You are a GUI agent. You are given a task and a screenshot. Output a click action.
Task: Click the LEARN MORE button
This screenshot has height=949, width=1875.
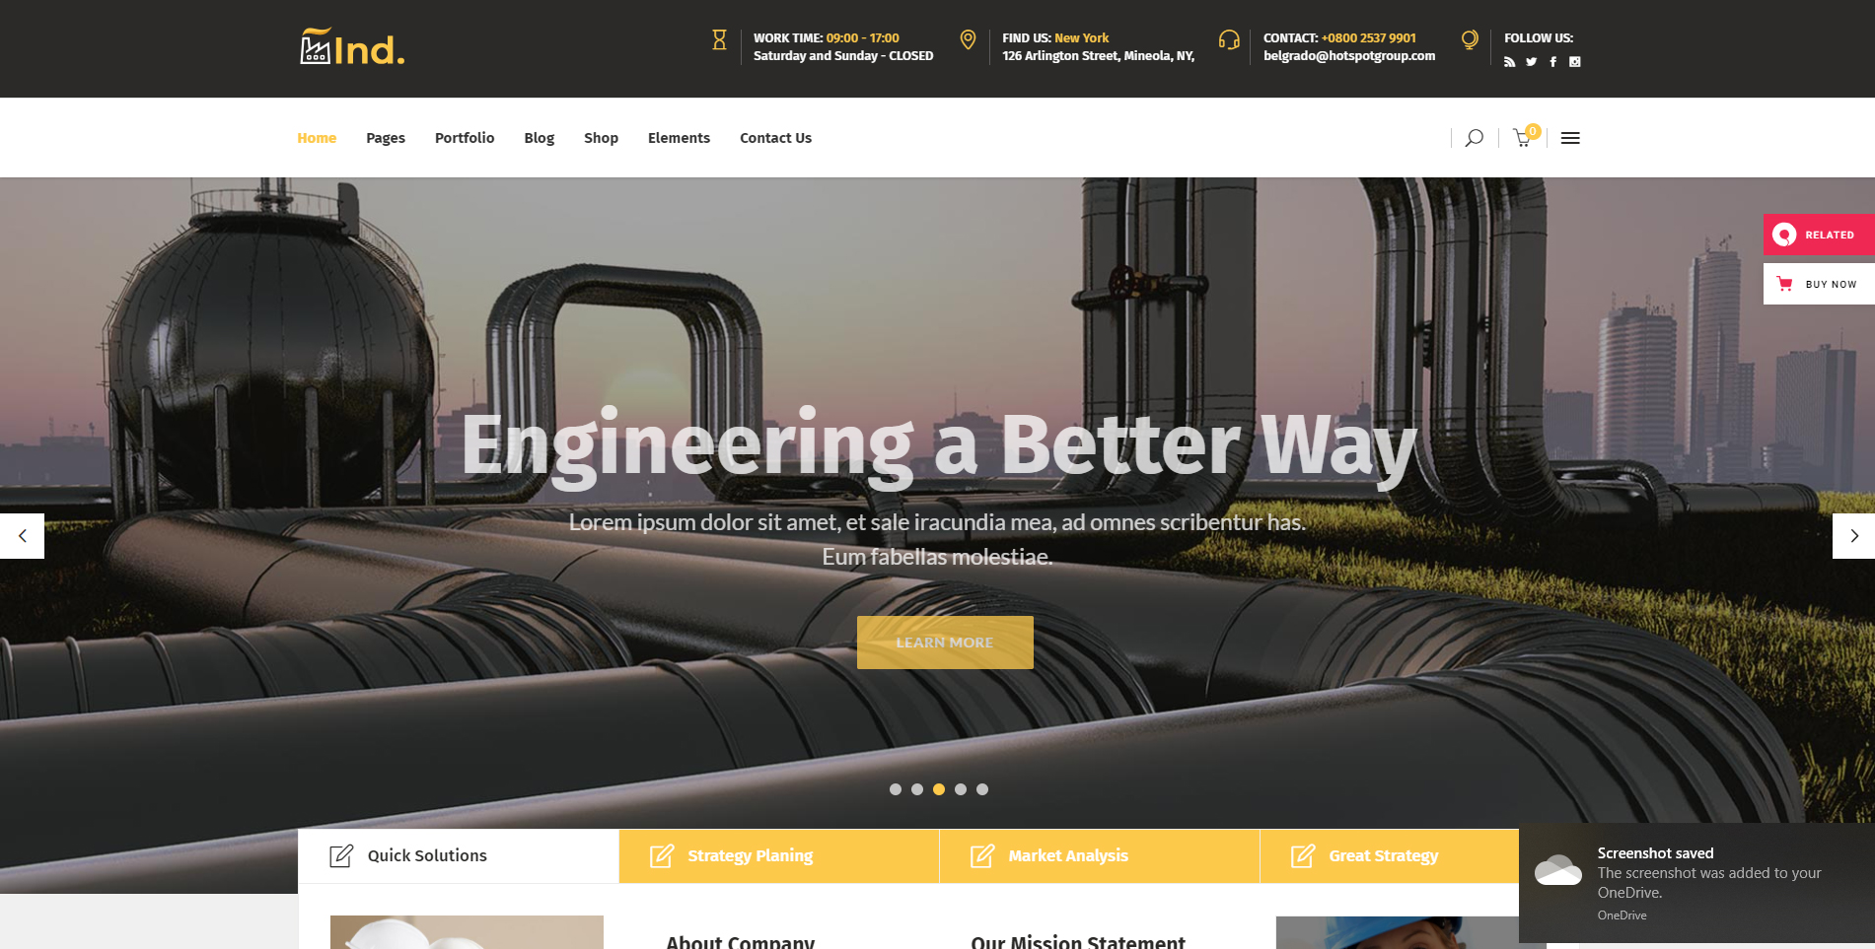945,643
